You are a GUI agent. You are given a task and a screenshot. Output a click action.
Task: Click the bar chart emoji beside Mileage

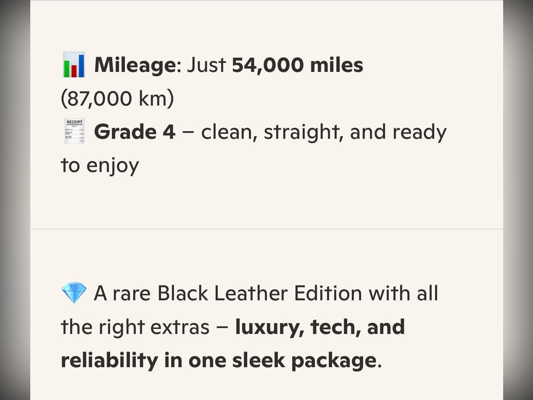[x=74, y=65]
